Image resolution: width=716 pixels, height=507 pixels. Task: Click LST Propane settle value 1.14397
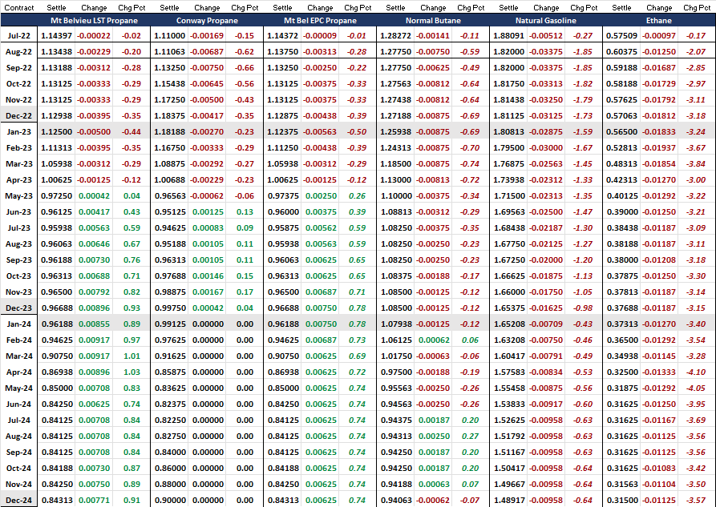tap(57, 35)
